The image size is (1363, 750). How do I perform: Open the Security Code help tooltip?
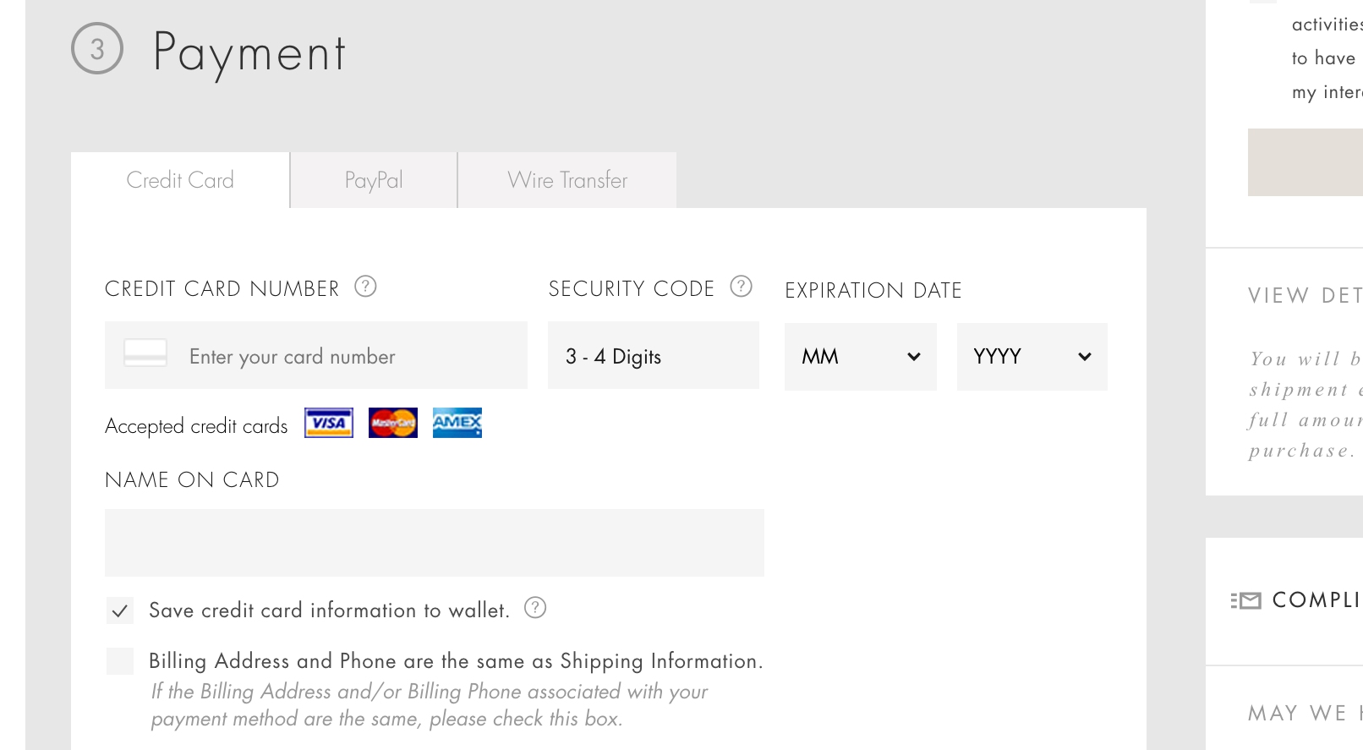[741, 287]
